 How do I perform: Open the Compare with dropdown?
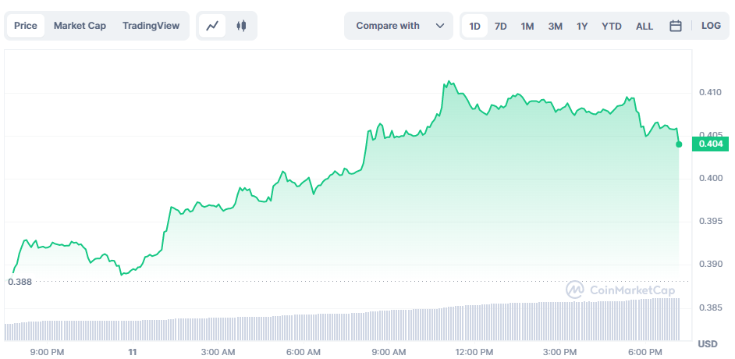point(399,26)
